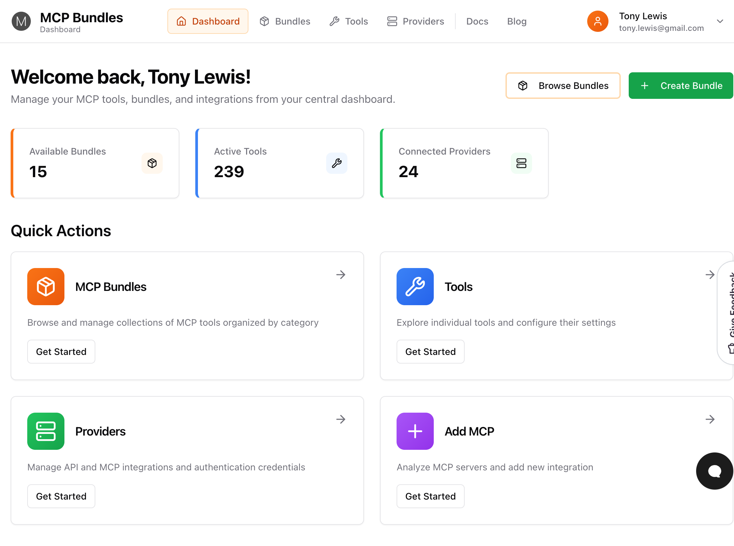734x546 pixels.
Task: Navigate to the Blog section
Action: click(516, 21)
